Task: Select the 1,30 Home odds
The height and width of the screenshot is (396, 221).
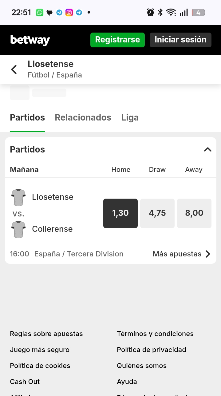Action: [x=120, y=213]
